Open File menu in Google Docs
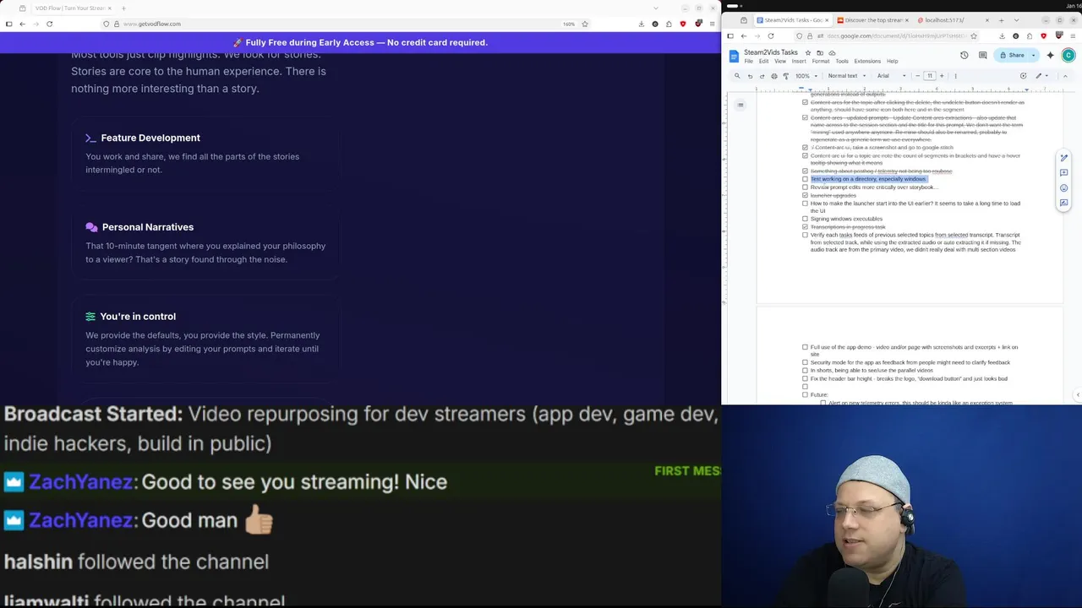This screenshot has height=608, width=1082. click(x=748, y=62)
